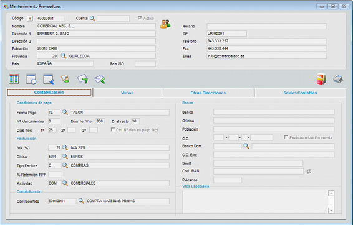Click the Contrapartida code field 60000001
The width and height of the screenshot is (353, 225).
[x=62, y=201]
